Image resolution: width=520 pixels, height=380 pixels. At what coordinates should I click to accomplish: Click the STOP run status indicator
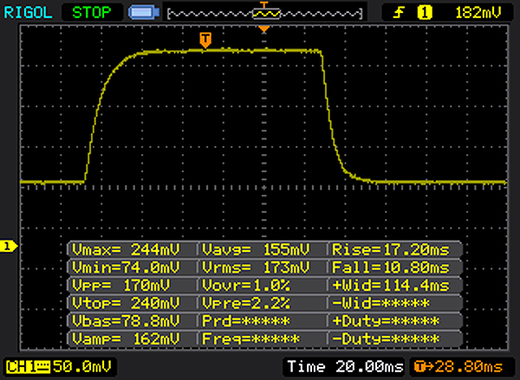(x=92, y=13)
